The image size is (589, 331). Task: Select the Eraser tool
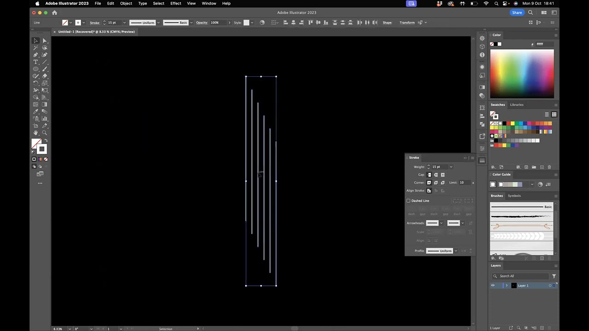tap(45, 76)
